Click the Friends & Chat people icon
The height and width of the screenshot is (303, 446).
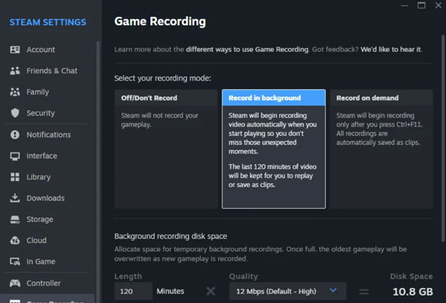15,71
